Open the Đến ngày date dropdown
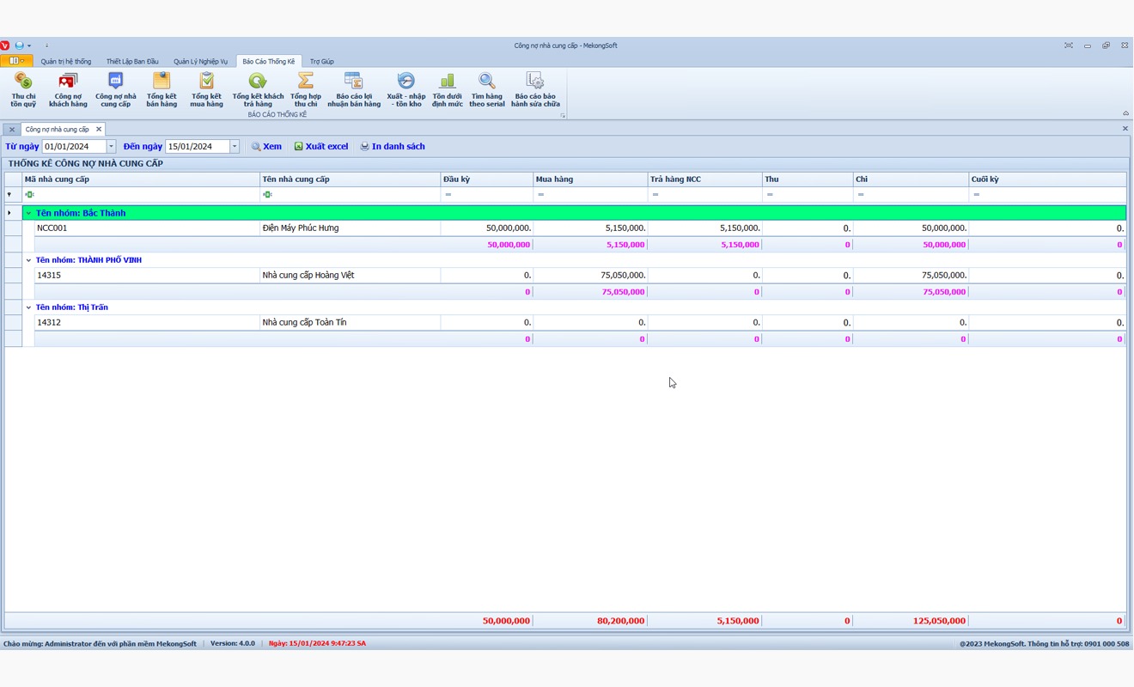This screenshot has width=1134, height=687. pyautogui.click(x=234, y=147)
